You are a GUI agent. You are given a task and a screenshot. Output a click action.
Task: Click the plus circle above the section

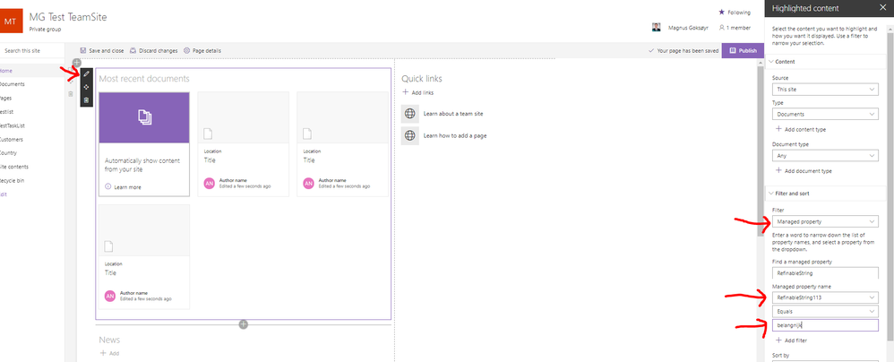(77, 62)
